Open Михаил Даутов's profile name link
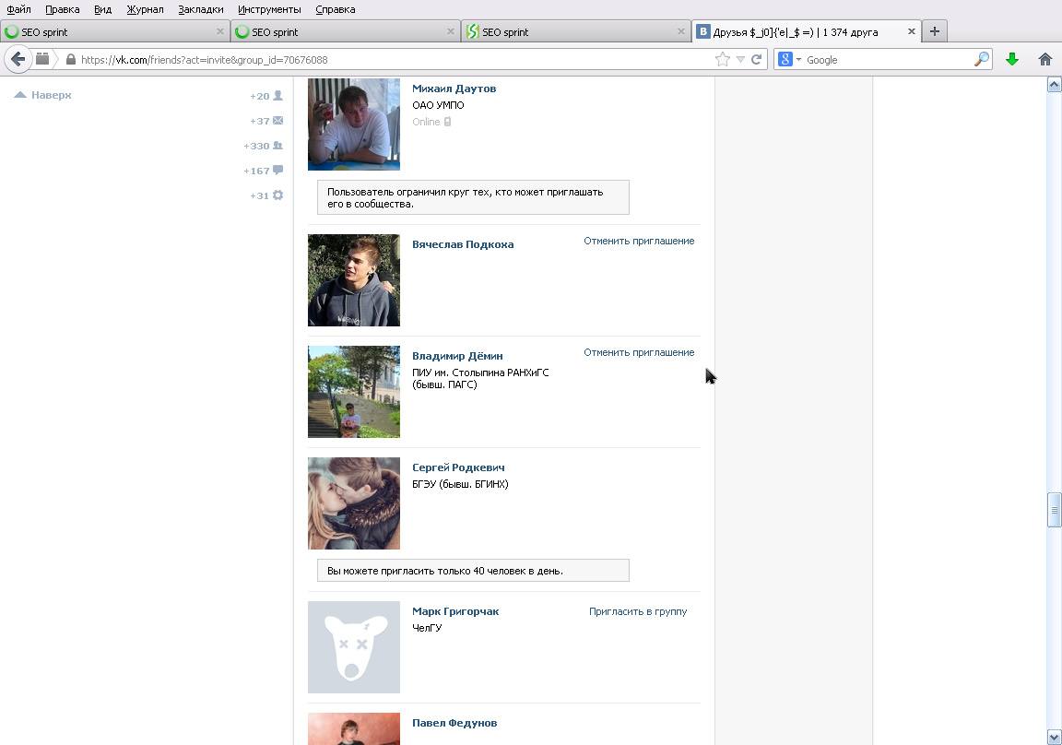The image size is (1062, 745). pos(454,89)
